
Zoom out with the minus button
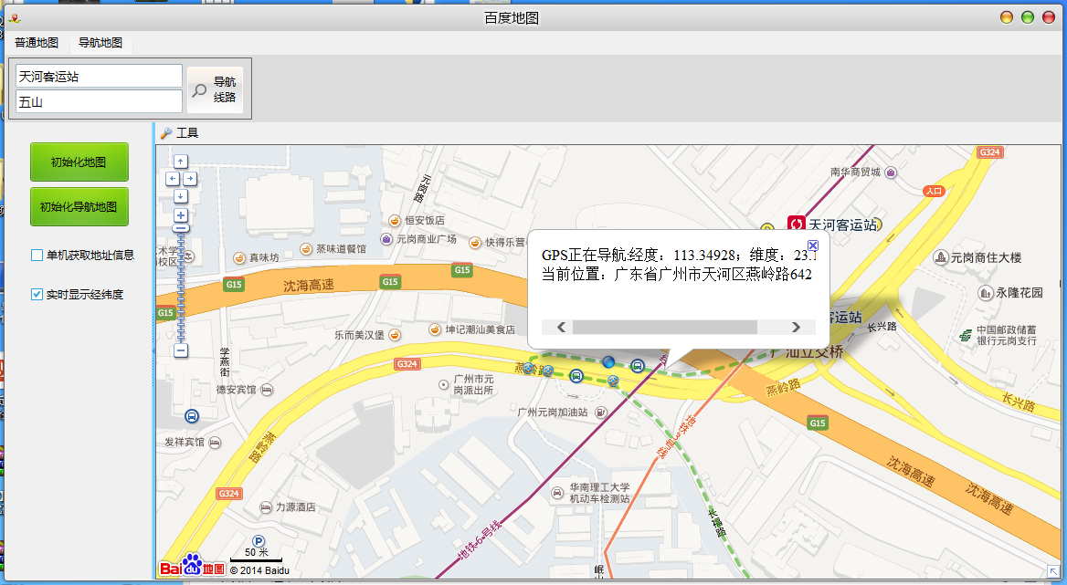click(180, 350)
